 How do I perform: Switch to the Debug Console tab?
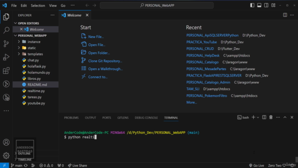click(x=146, y=118)
